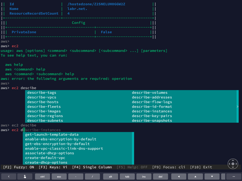Expand next completions column with right chevron
Screen dimensions: 242x181
[x=237, y=107]
